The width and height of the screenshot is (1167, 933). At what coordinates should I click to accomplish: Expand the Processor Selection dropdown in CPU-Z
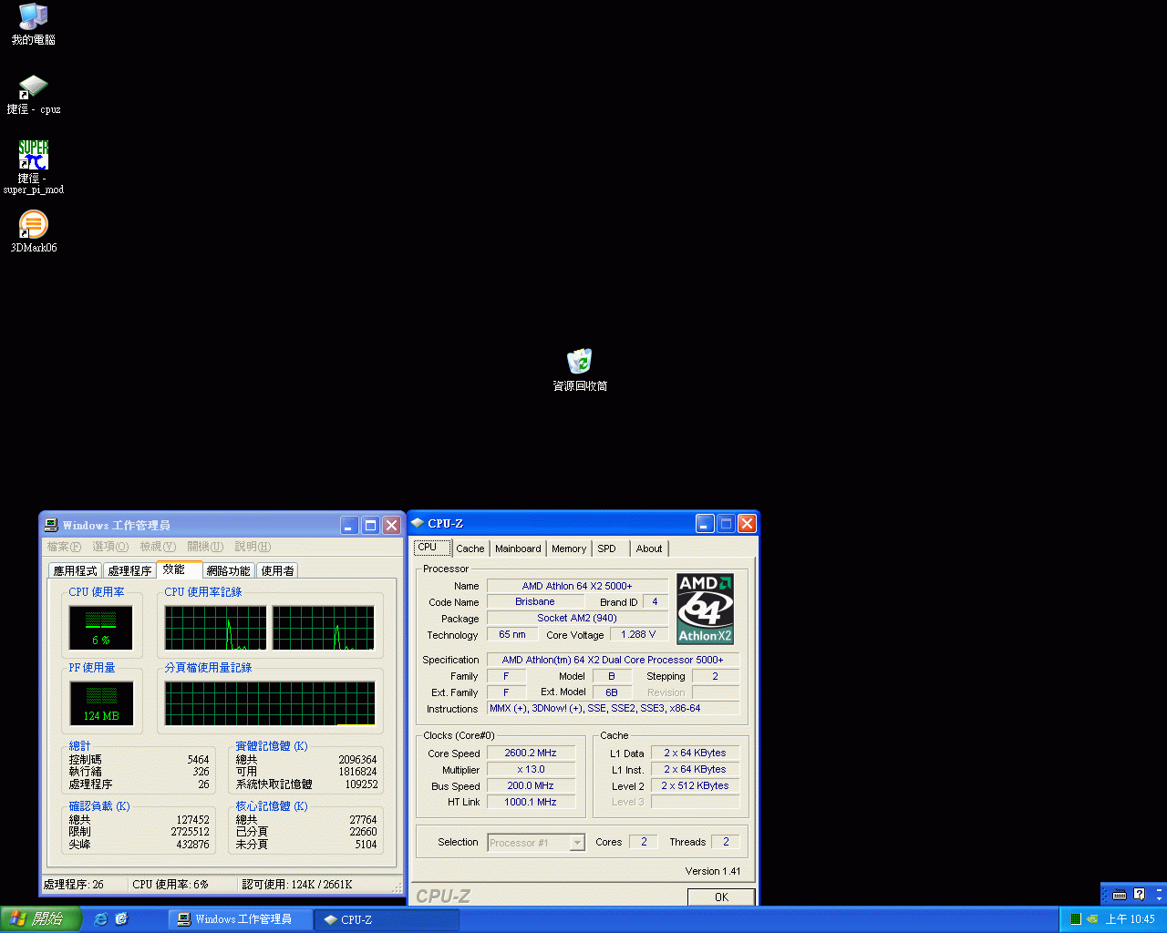click(577, 843)
